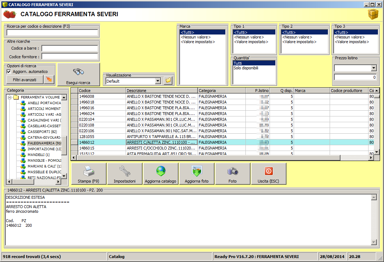Open the Filtri avanzati panel
The height and width of the screenshot is (262, 384).
tap(24, 80)
